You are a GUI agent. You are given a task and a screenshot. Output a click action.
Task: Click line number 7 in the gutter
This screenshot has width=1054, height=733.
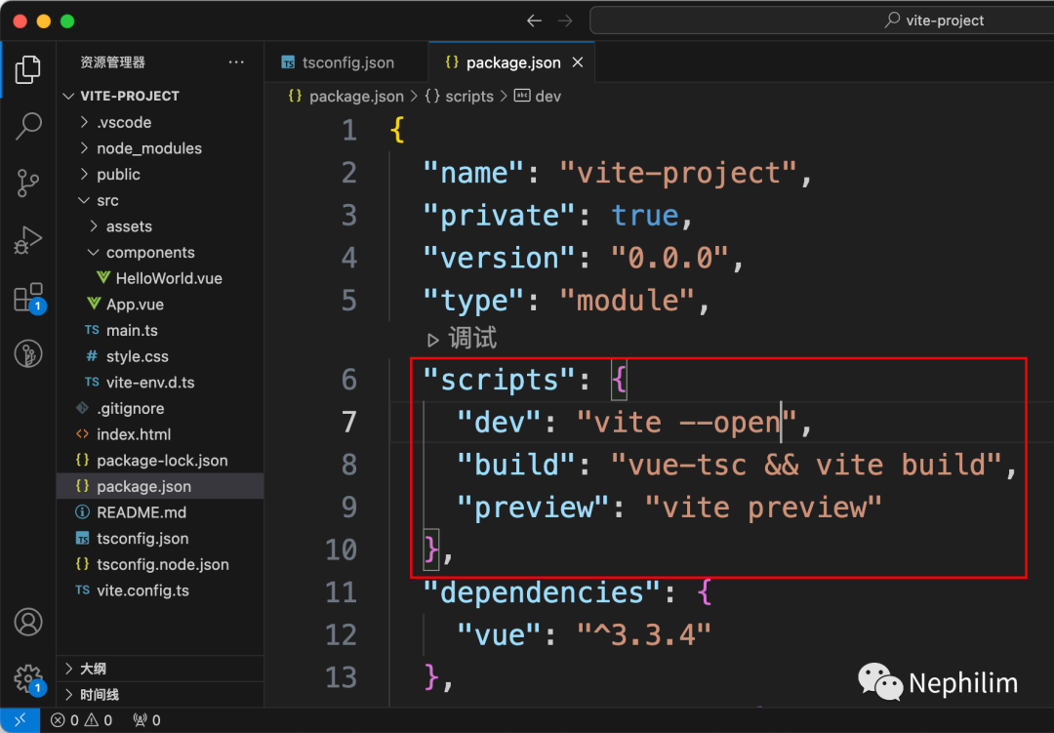[348, 423]
